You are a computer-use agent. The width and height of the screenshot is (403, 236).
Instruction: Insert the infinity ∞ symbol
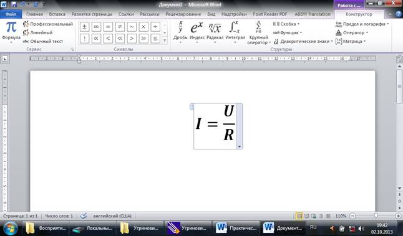[96, 27]
